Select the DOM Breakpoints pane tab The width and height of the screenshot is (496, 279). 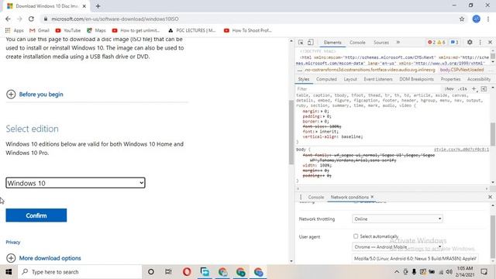tap(416, 79)
